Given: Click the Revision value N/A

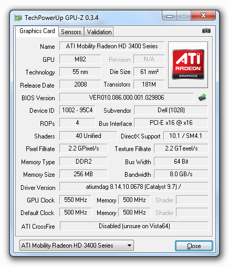Looking at the screenshot, I should [x=149, y=59].
